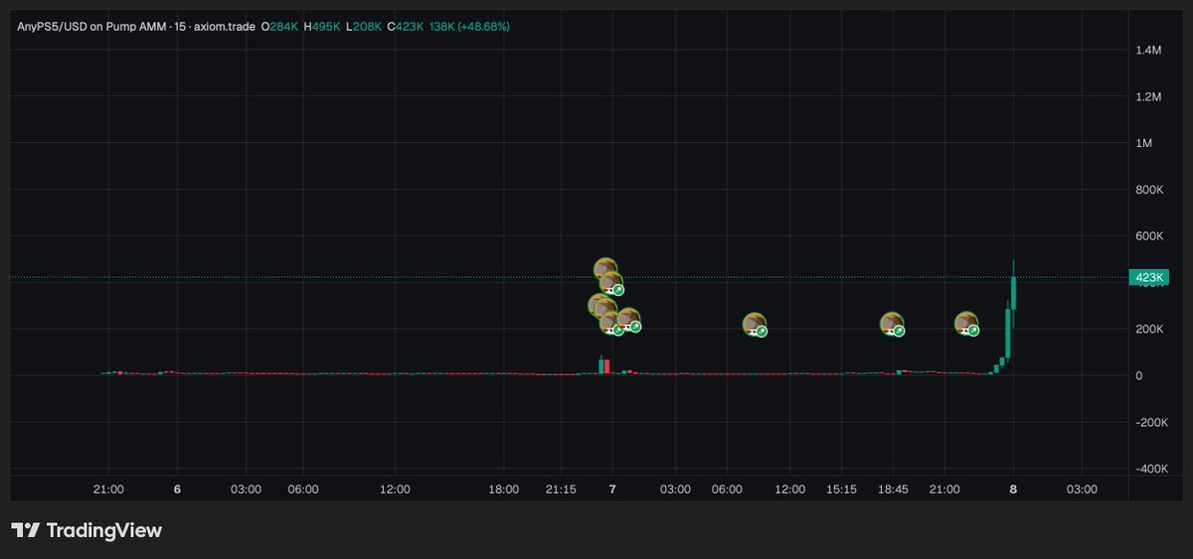Click the 200K price axis label

click(1149, 330)
